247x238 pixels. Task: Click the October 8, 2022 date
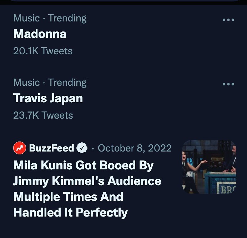pyautogui.click(x=135, y=148)
